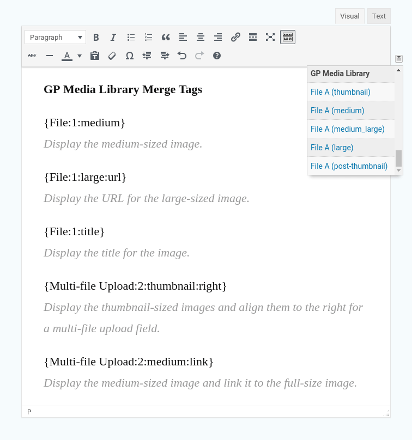
Task: Insert a bulleted list
Action: click(131, 37)
